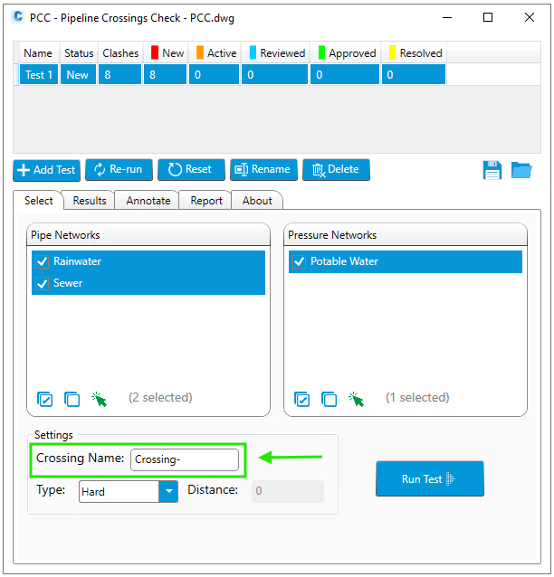554x577 pixels.
Task: Click the open folder icon
Action: (521, 170)
